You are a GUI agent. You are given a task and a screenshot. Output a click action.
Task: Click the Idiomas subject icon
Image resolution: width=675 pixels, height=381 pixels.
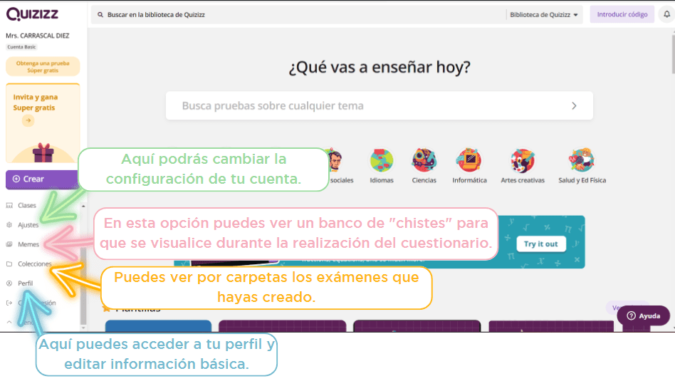tap(382, 160)
